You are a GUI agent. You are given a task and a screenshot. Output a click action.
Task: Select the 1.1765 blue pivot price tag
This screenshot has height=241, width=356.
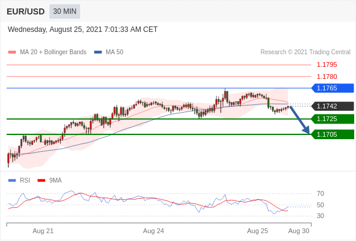pyautogui.click(x=332, y=88)
